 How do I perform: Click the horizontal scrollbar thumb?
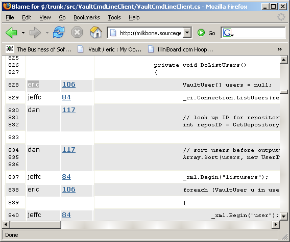[36, 225]
